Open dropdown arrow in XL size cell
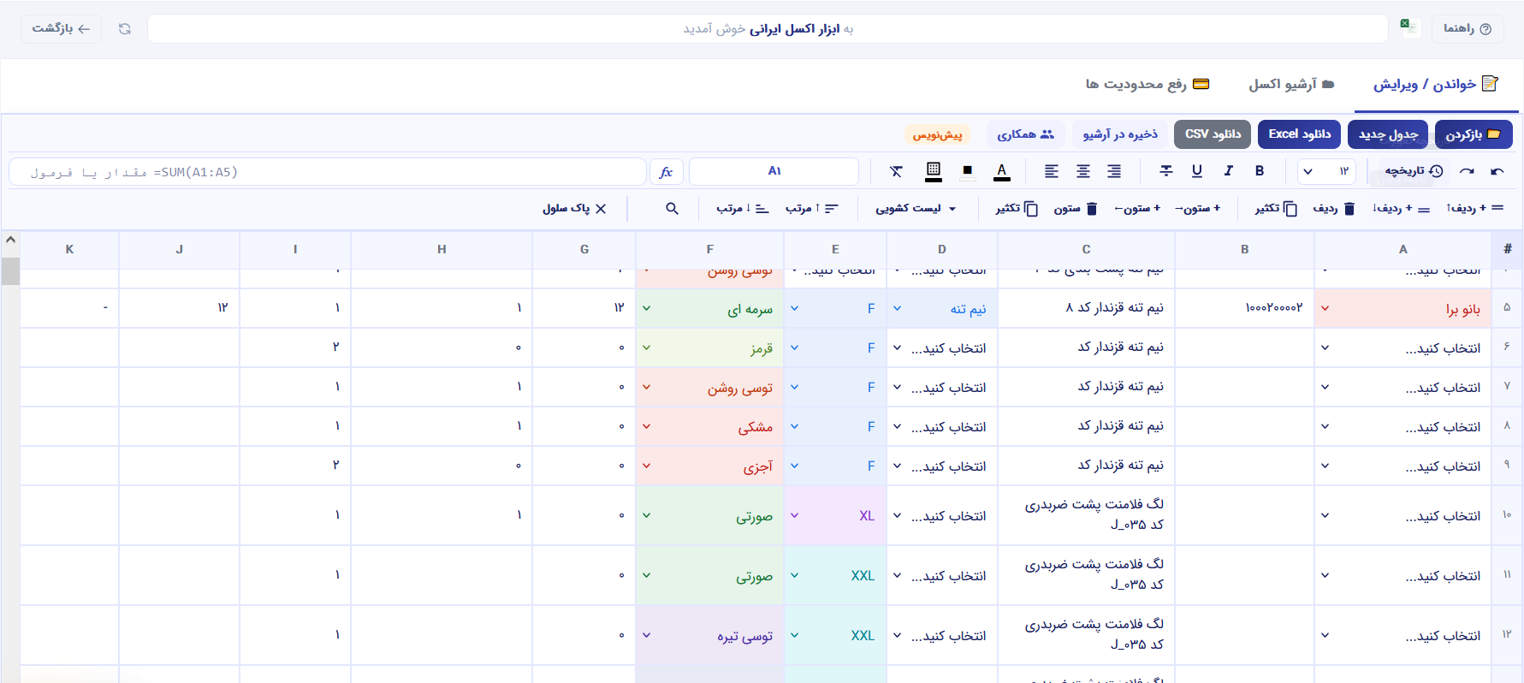The height and width of the screenshot is (683, 1524). tap(794, 515)
